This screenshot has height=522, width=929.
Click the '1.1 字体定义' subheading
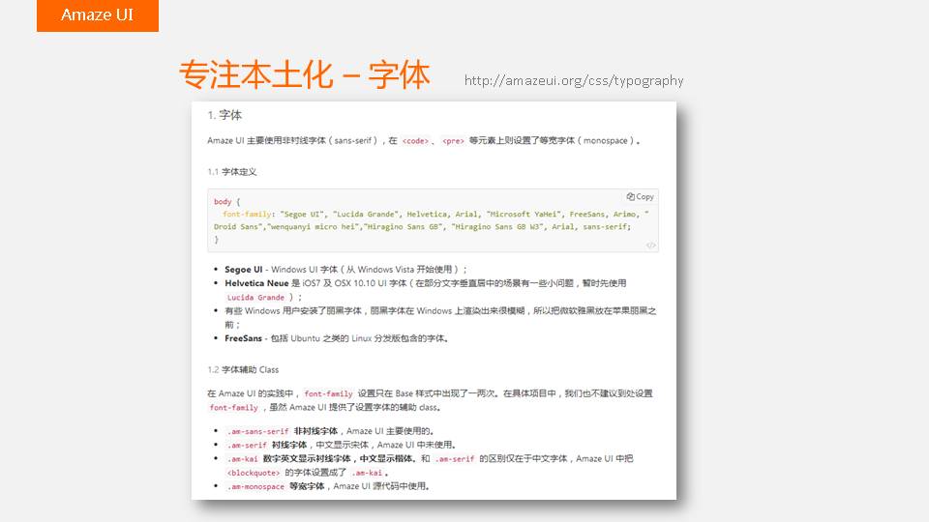(x=232, y=171)
